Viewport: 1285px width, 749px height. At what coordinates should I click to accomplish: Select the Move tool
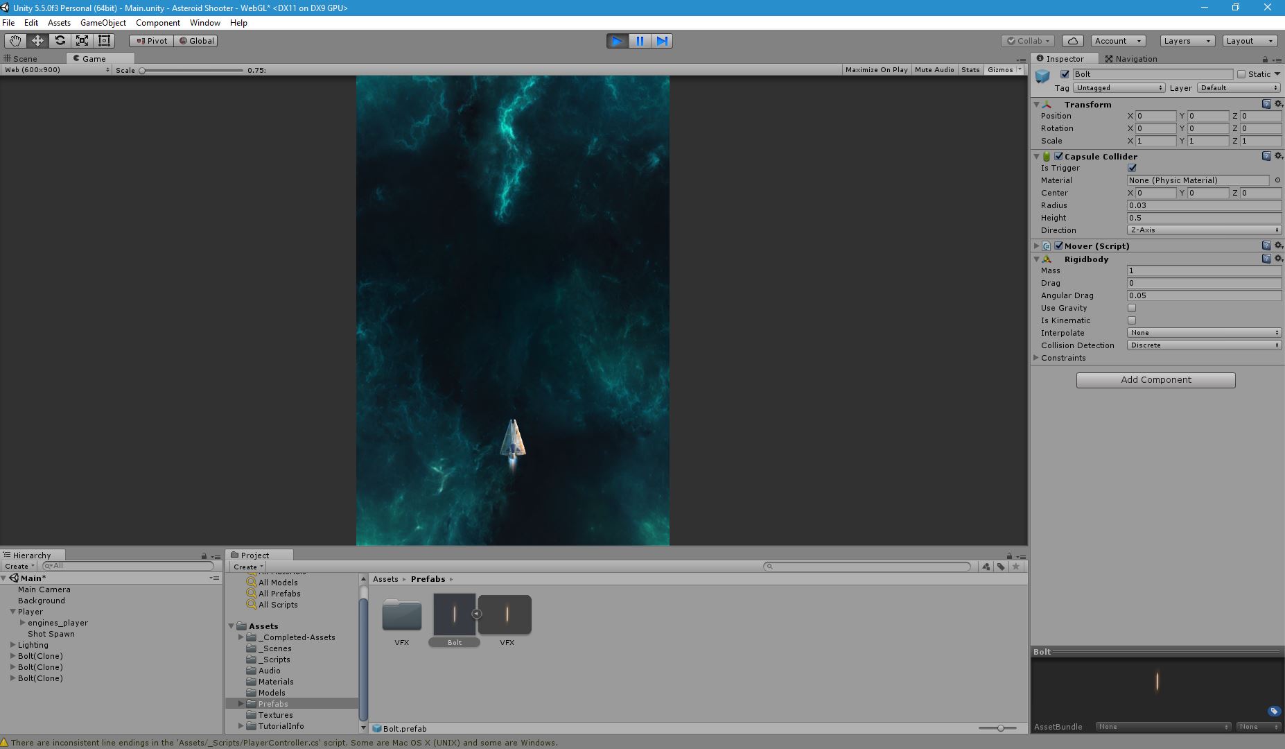[x=37, y=41]
